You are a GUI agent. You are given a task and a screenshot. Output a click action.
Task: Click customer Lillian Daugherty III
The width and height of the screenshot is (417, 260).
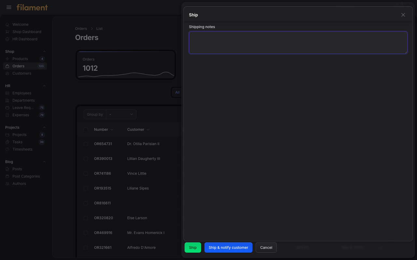click(x=144, y=159)
